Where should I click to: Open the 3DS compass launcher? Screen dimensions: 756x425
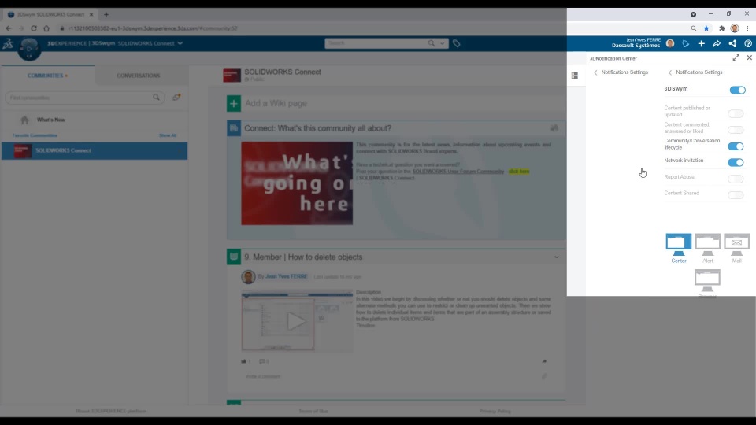tap(29, 49)
